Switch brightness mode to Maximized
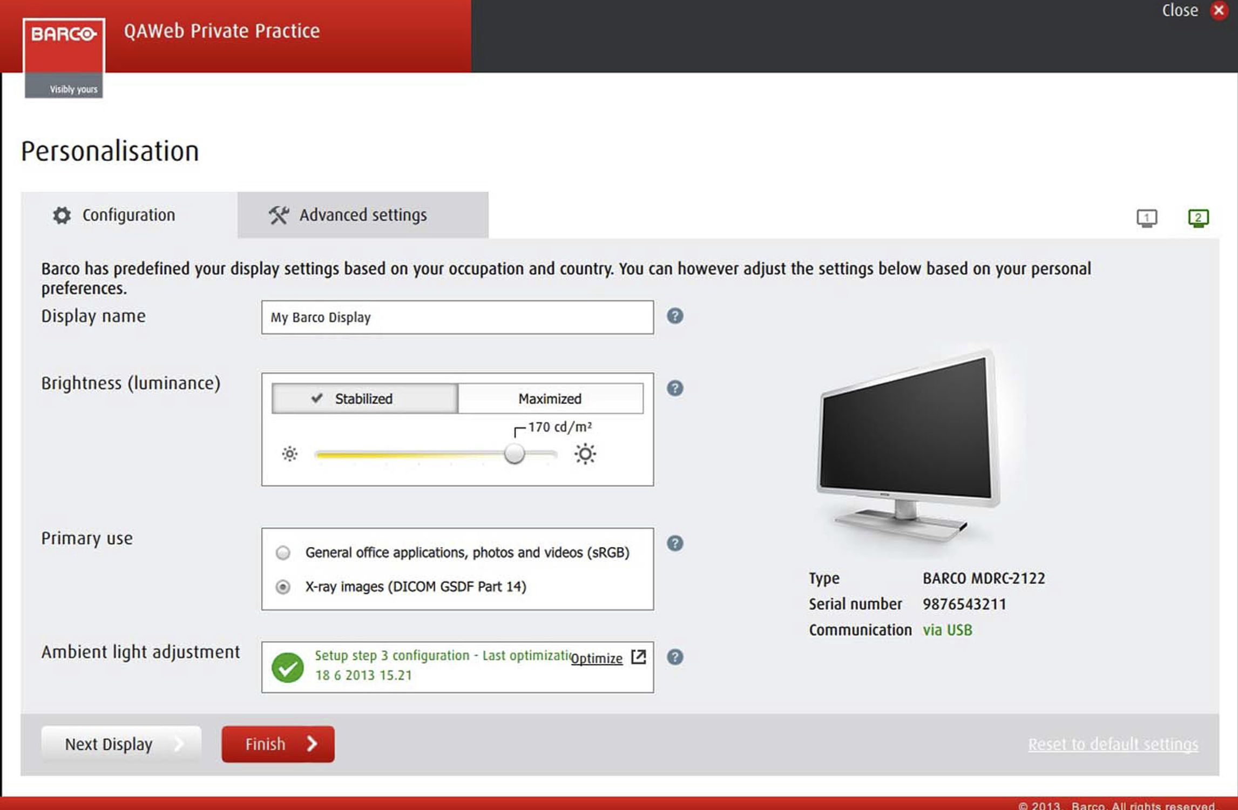The width and height of the screenshot is (1238, 810). 550,399
